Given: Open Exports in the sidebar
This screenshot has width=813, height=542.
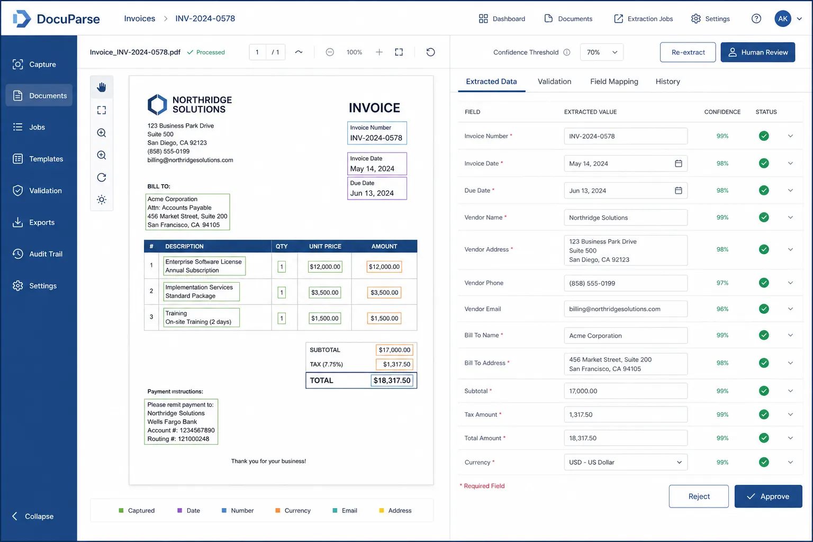Looking at the screenshot, I should point(39,222).
